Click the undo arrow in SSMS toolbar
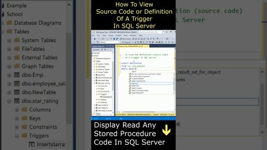The width and height of the screenshot is (267, 150). [x=158, y=39]
